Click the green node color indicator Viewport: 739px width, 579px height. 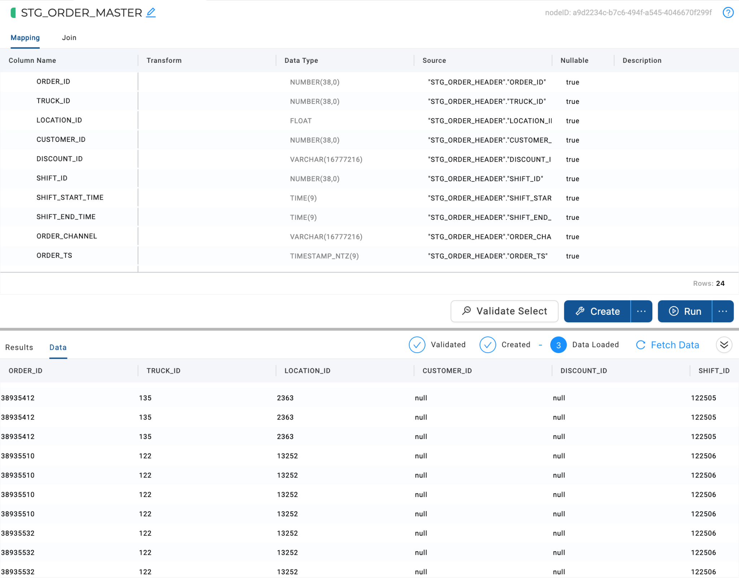pos(13,13)
